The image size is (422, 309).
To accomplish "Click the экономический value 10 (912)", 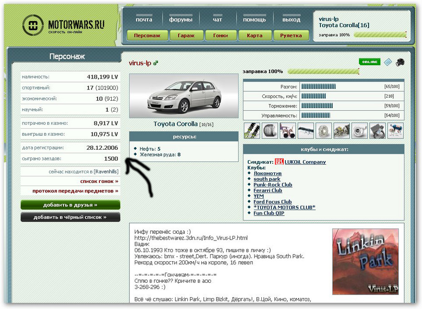I will [107, 99].
